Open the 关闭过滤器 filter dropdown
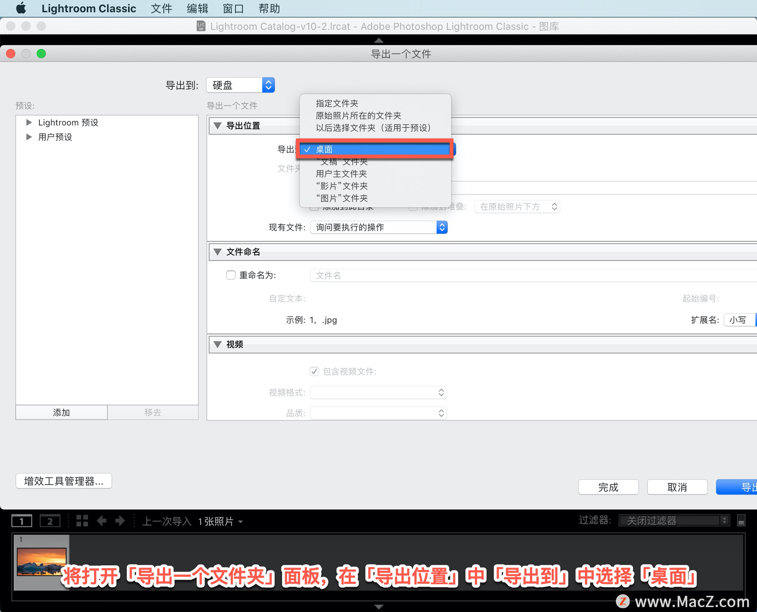 [x=674, y=521]
